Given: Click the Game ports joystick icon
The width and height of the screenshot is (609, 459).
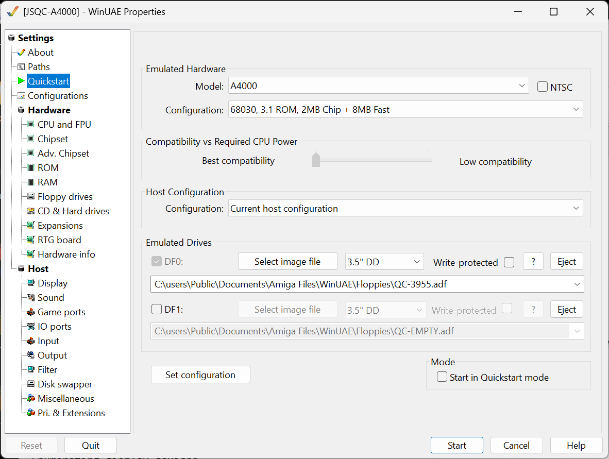Looking at the screenshot, I should 31,312.
